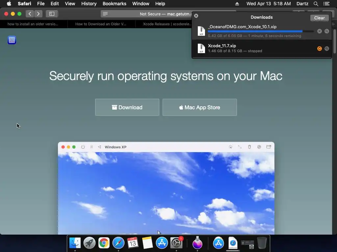The height and width of the screenshot is (252, 337).
Task: Open Reader view icon in address bar
Action: click(x=105, y=14)
